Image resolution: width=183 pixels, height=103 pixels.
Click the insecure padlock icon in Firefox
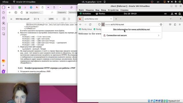point(103,25)
